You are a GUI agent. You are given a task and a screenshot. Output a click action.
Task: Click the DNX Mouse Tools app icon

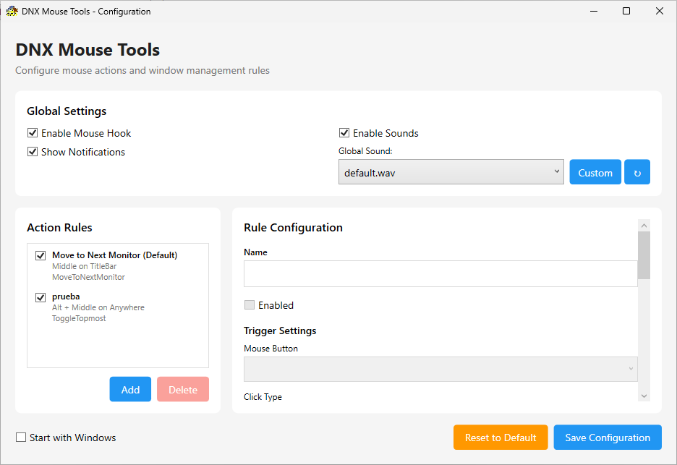[x=12, y=11]
